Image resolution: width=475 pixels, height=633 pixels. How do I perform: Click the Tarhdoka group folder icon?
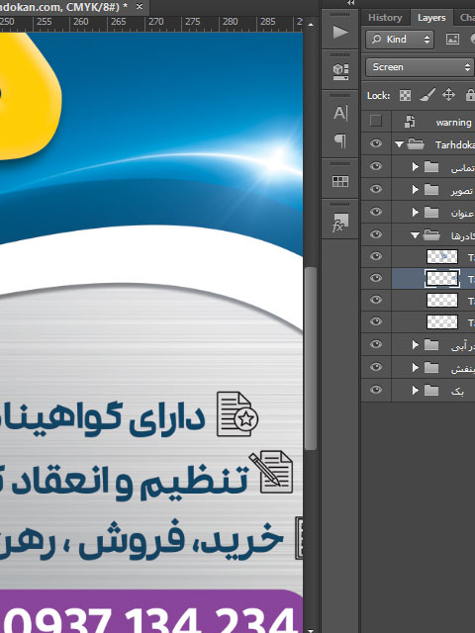point(416,144)
